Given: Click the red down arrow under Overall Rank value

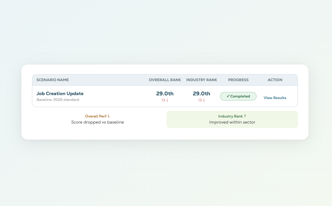Looking at the screenshot, I should pyautogui.click(x=167, y=100).
